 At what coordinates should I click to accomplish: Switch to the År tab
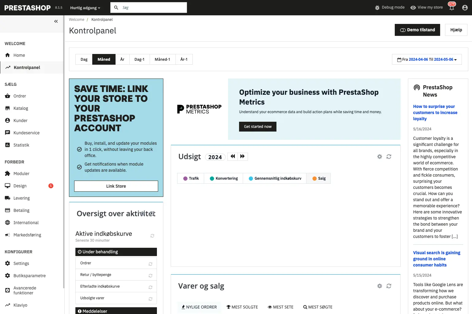coord(122,59)
